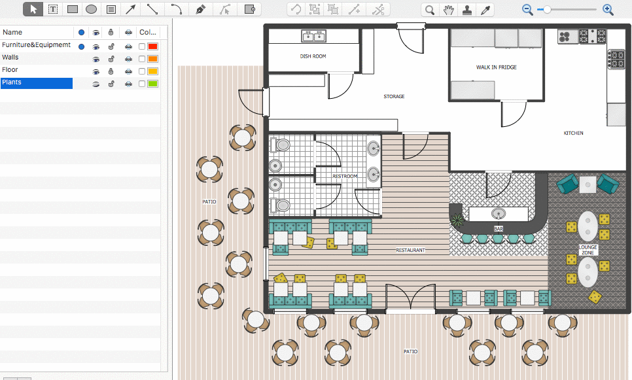Screen dimensions: 632x380
Task: Select the arrow pointer tool
Action: (x=33, y=9)
